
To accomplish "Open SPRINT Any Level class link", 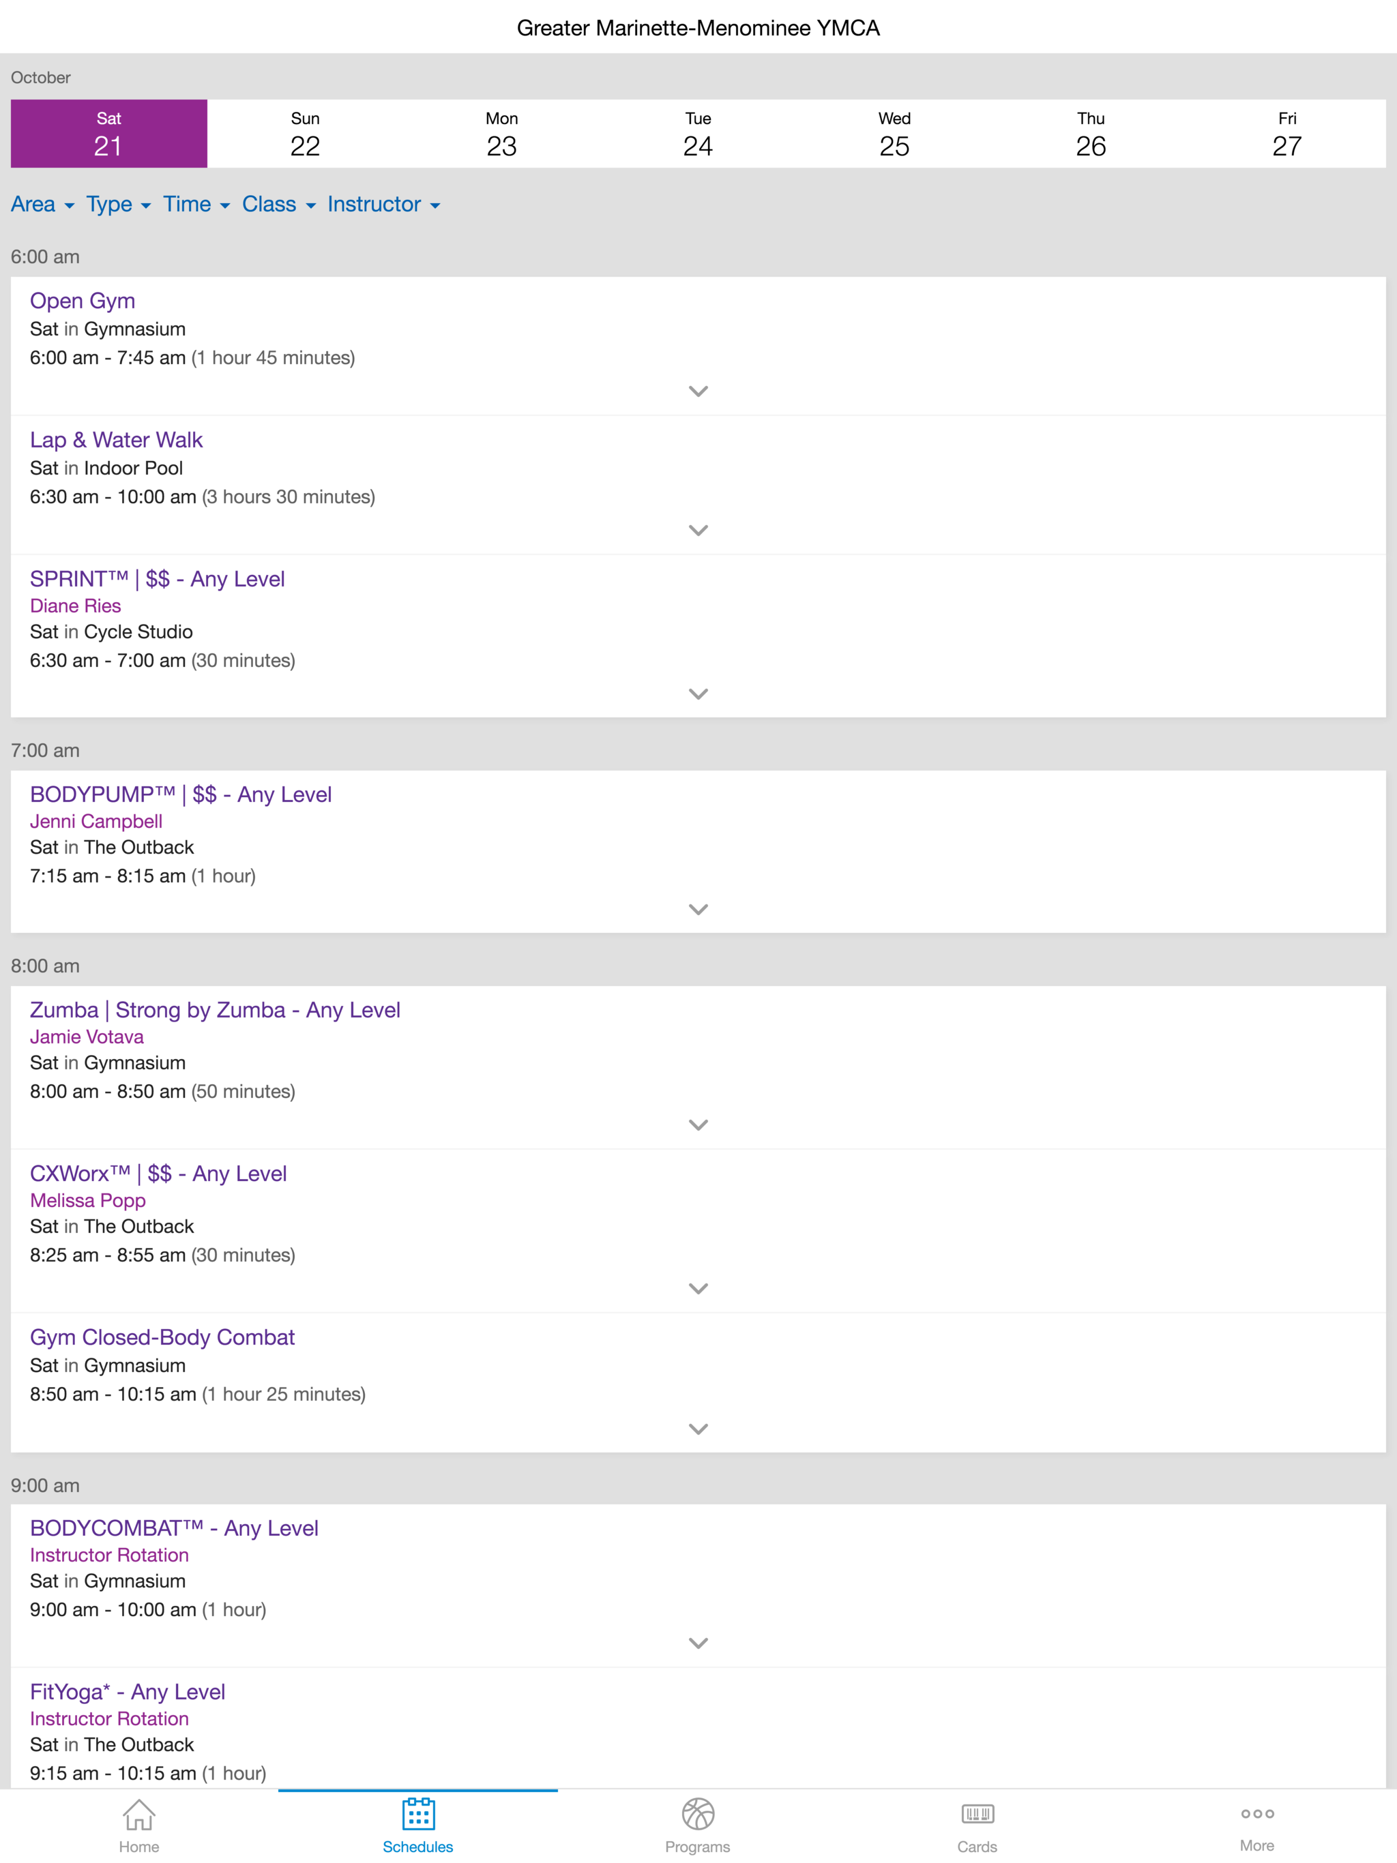I will (158, 579).
